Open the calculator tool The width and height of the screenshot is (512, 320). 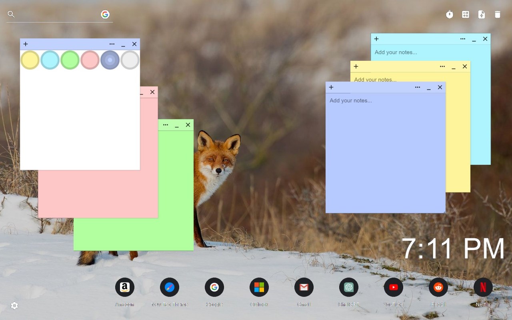coord(466,14)
